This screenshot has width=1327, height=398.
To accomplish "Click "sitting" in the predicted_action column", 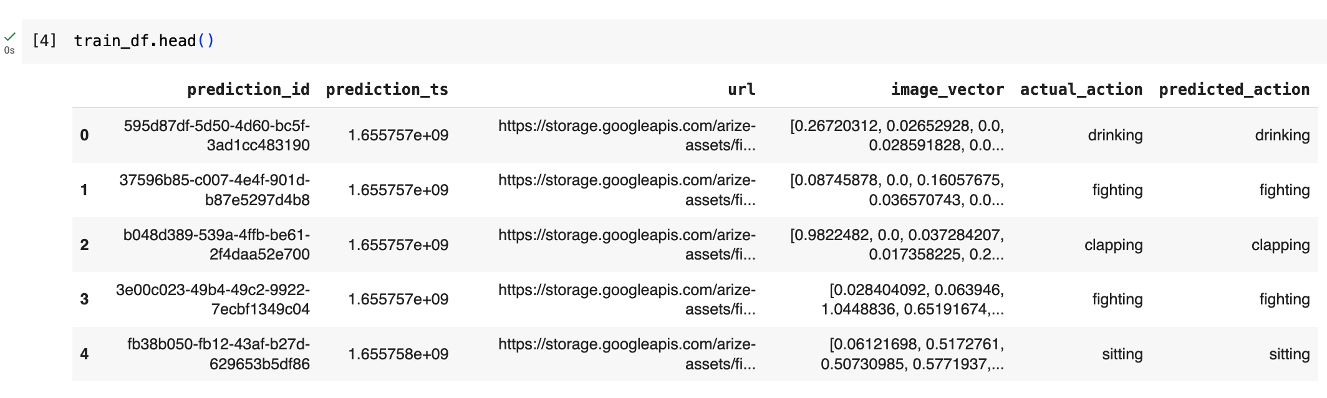I will click(x=1289, y=354).
